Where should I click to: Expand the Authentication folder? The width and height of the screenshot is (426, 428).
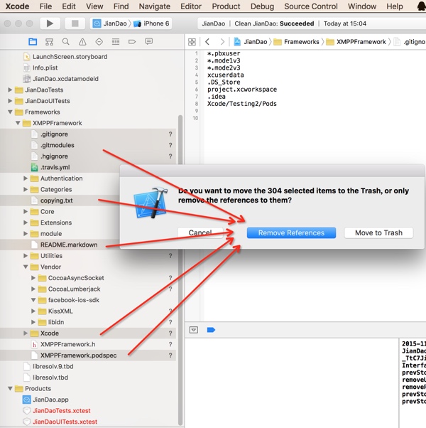(26, 178)
